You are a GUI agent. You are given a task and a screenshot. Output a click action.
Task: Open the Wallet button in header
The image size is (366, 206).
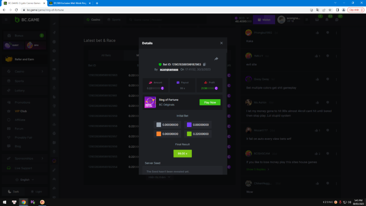(x=264, y=20)
